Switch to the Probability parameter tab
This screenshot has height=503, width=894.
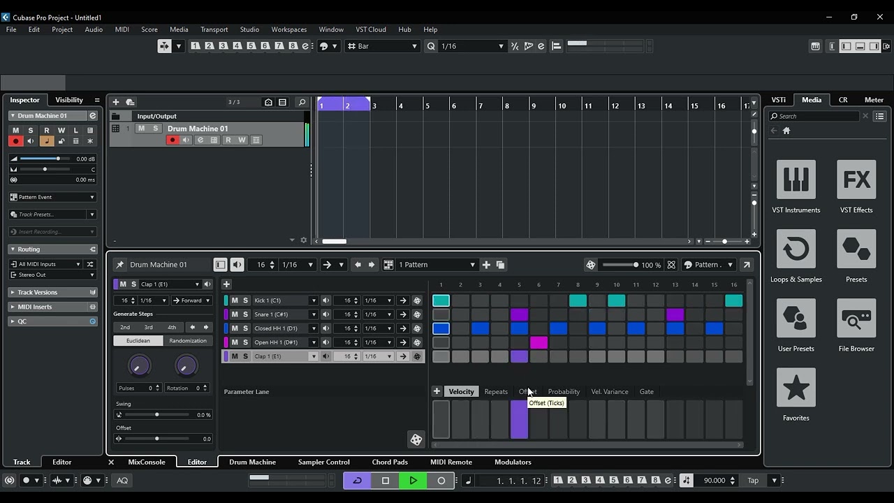(564, 392)
